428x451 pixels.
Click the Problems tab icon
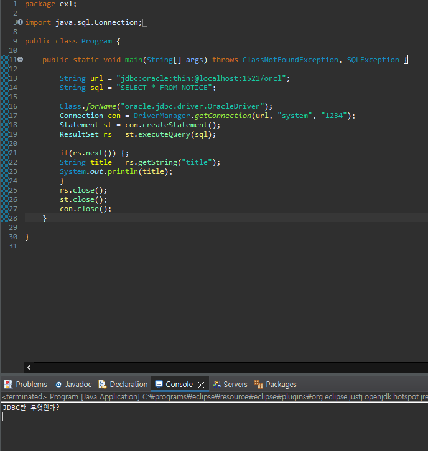[x=8, y=385]
